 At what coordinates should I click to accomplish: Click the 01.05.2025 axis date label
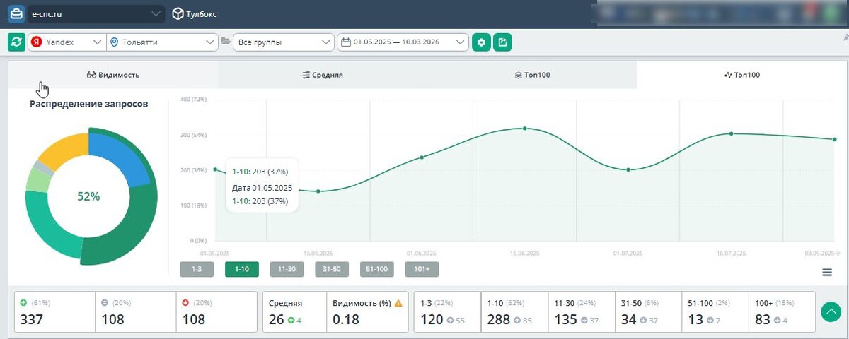point(215,252)
